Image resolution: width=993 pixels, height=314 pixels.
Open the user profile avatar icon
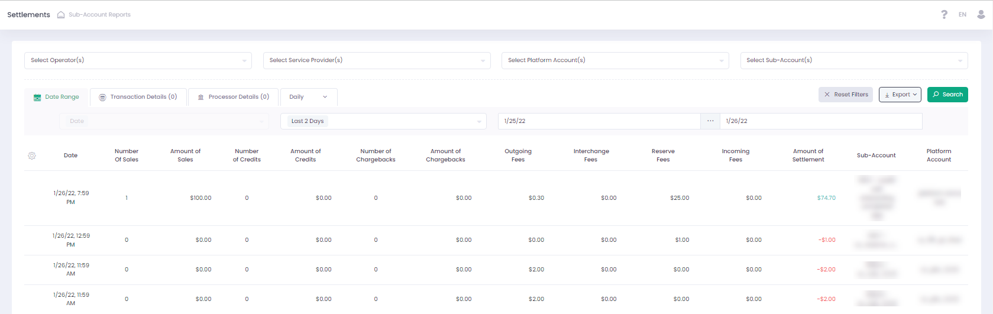[x=981, y=15]
